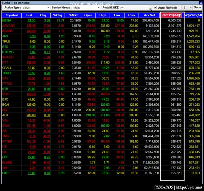Sort by the AvgVal5(KB) column header
This screenshot has height=191, width=204.
click(x=193, y=15)
